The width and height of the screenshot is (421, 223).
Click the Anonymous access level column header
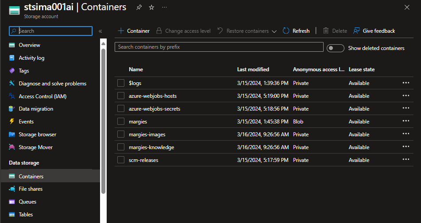[x=318, y=69]
